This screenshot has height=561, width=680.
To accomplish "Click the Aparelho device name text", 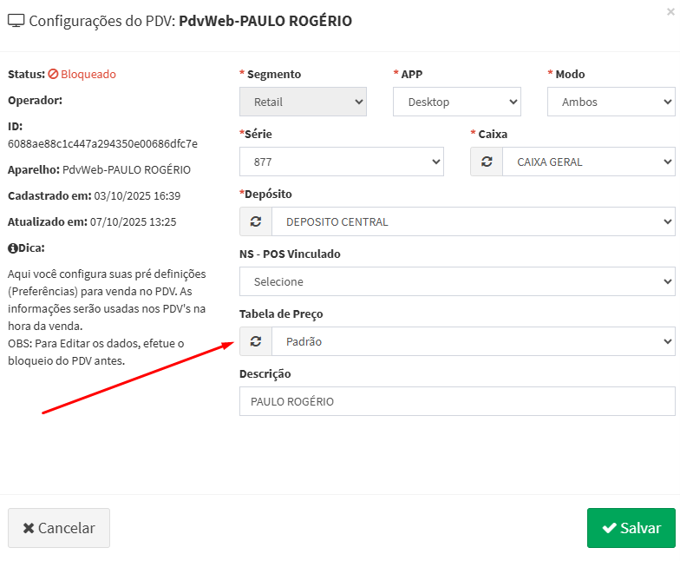I will [127, 169].
